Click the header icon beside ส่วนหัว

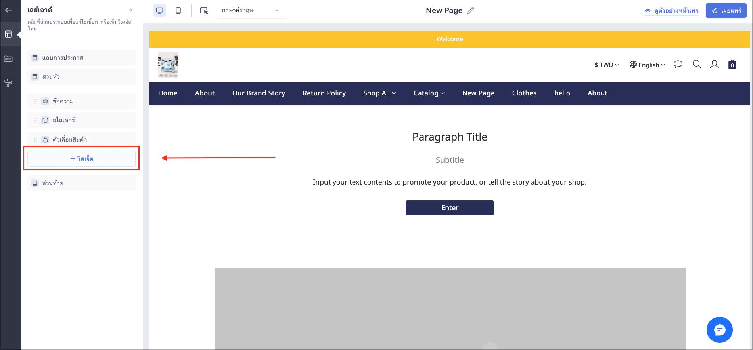click(x=35, y=77)
